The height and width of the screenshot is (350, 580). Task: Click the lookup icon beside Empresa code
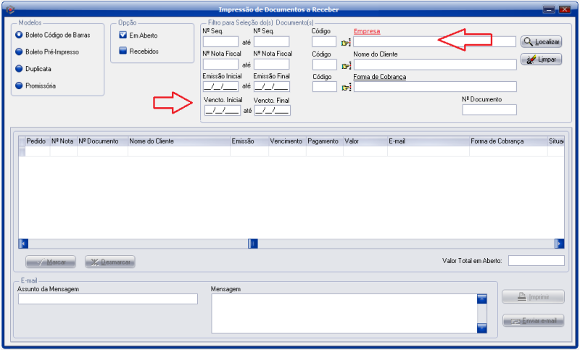pos(346,43)
